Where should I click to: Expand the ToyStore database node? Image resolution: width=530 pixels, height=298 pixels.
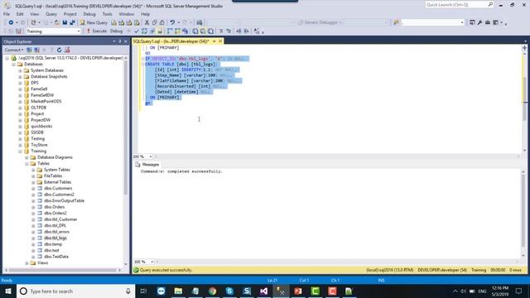pyautogui.click(x=20, y=146)
